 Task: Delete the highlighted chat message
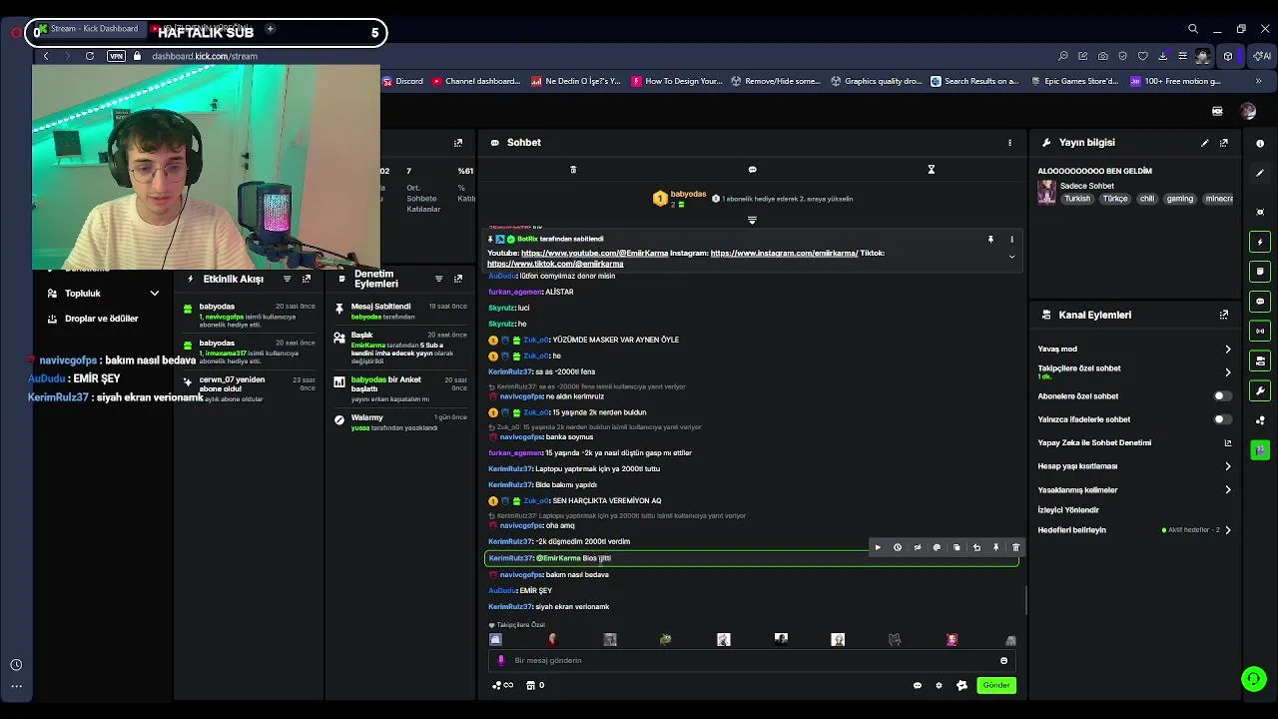tap(1015, 547)
